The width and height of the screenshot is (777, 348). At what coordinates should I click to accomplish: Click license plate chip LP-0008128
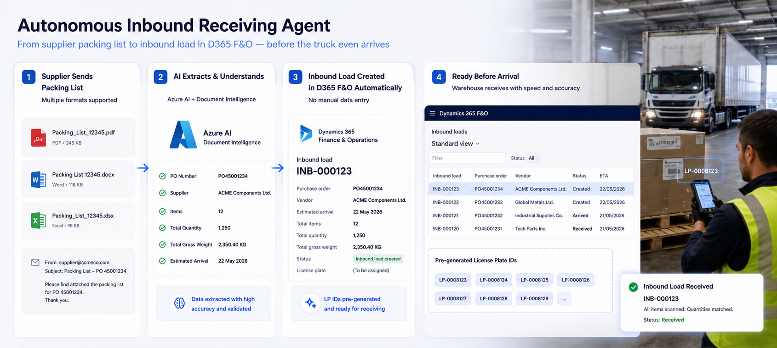494,298
